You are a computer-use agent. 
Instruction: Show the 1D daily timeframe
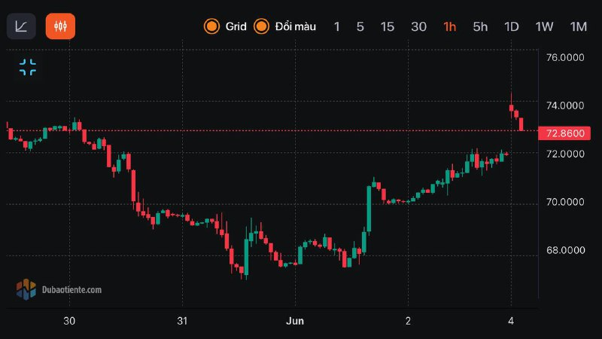click(512, 26)
